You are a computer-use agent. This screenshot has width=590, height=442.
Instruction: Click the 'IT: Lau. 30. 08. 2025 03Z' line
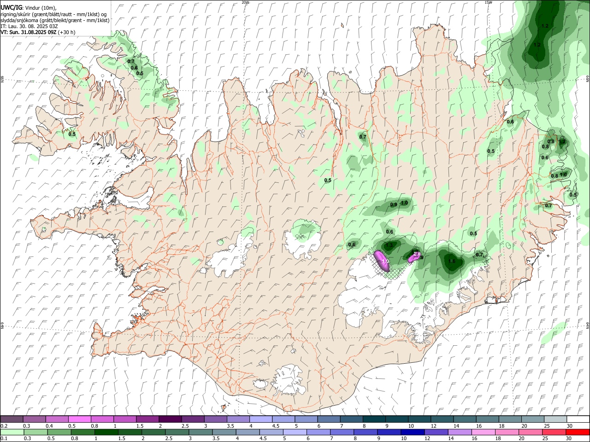[x=29, y=26]
